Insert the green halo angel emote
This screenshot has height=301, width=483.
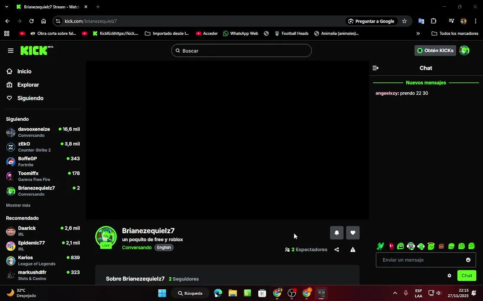(x=431, y=246)
